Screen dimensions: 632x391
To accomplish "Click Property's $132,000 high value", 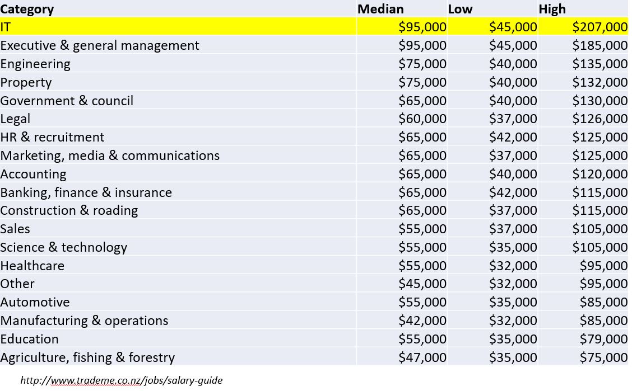I will pyautogui.click(x=600, y=82).
